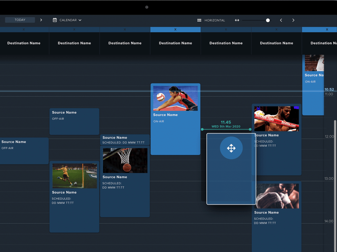The height and width of the screenshot is (252, 337).
Task: Click the double-arrow width icon by slider
Action: tap(237, 20)
